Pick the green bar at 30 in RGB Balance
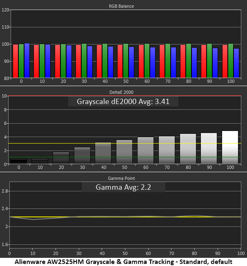This screenshot has height=266, width=247. click(84, 61)
